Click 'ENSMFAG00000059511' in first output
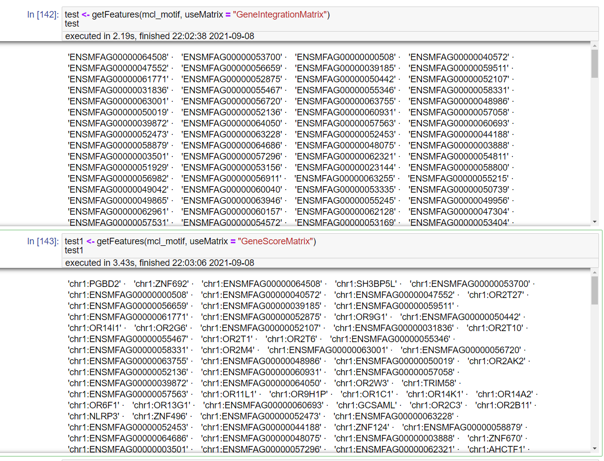This screenshot has height=461, width=604. [459, 68]
